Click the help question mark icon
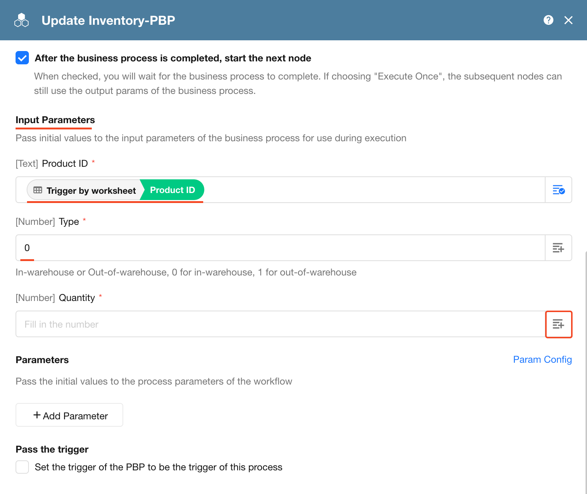Image resolution: width=587 pixels, height=494 pixels. [x=548, y=20]
